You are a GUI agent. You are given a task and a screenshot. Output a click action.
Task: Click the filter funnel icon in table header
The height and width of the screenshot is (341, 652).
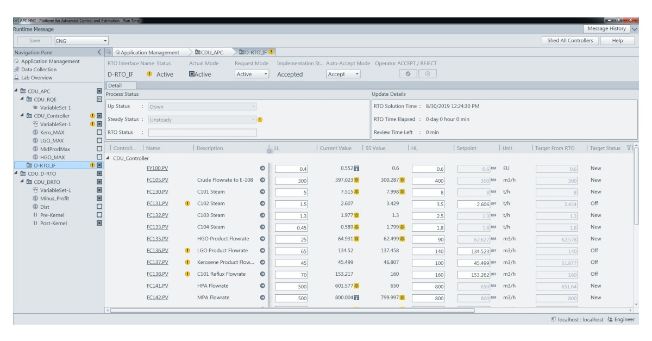tap(629, 148)
